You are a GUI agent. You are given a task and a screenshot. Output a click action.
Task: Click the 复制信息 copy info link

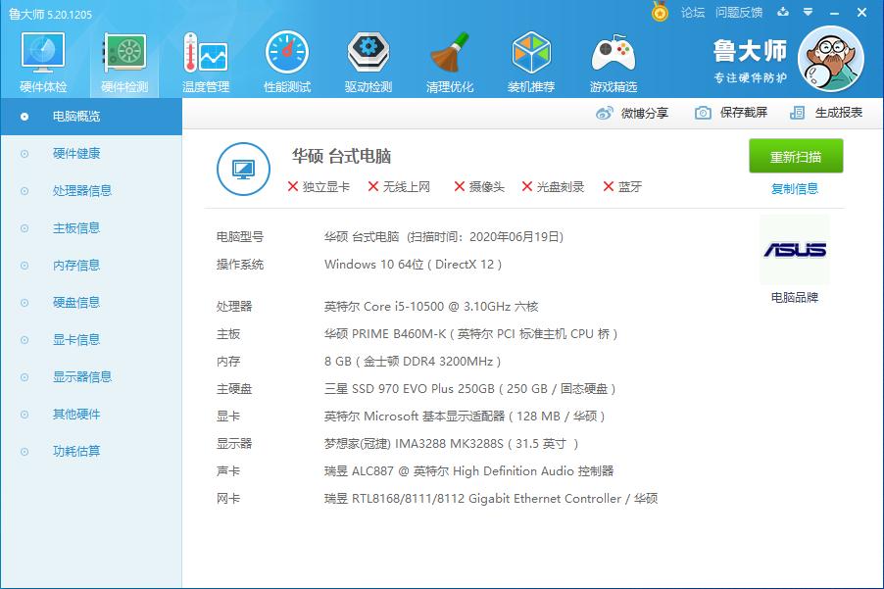tap(796, 187)
